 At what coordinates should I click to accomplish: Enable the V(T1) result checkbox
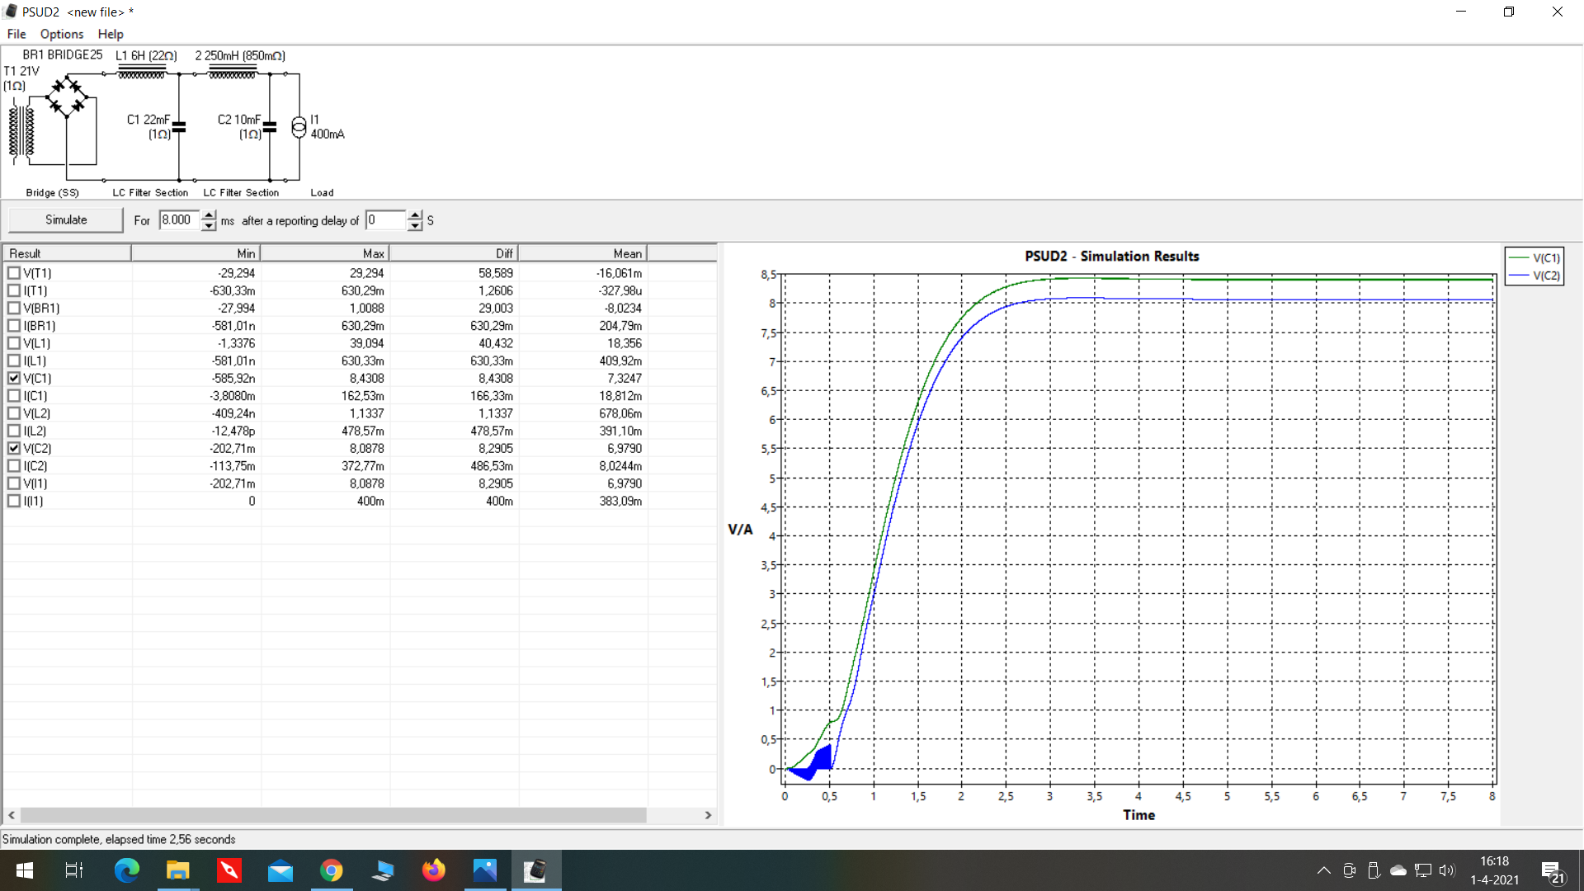[14, 273]
